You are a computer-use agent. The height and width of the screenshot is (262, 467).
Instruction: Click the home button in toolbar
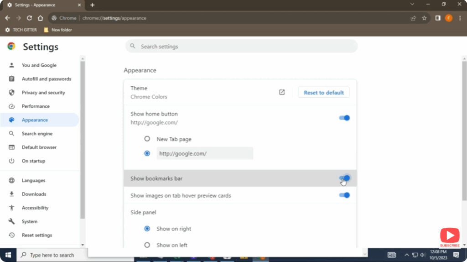pyautogui.click(x=40, y=18)
